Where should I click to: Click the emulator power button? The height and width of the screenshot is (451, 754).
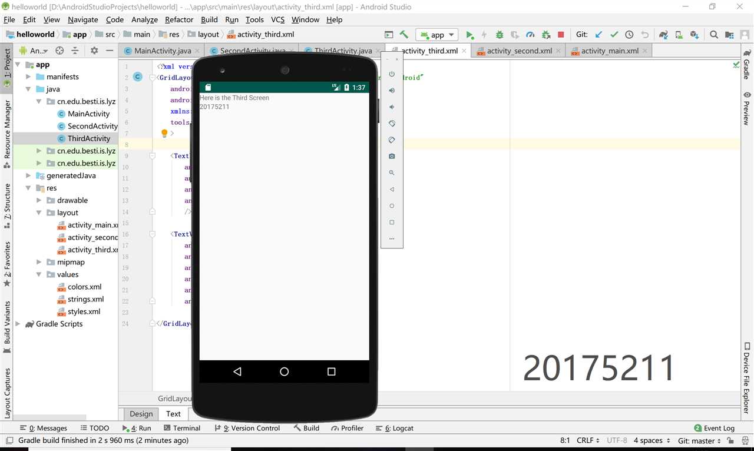click(x=392, y=74)
